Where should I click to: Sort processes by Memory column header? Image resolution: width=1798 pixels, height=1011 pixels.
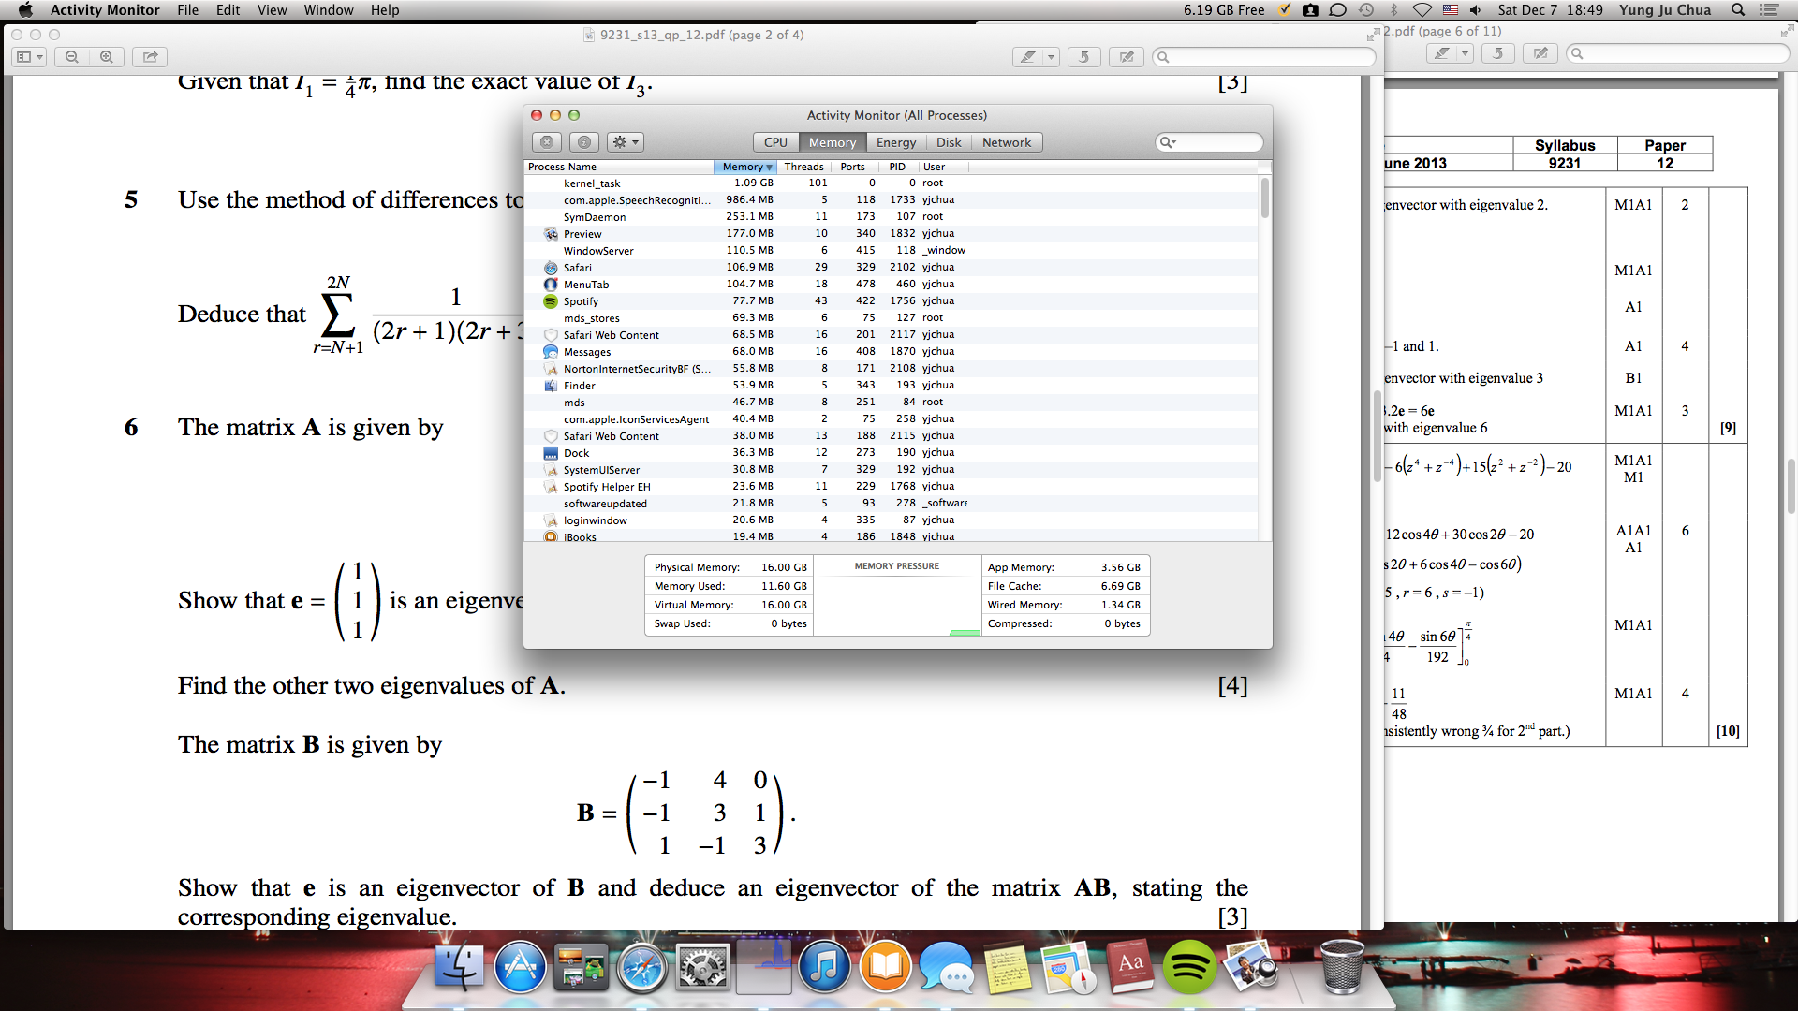[x=745, y=167]
